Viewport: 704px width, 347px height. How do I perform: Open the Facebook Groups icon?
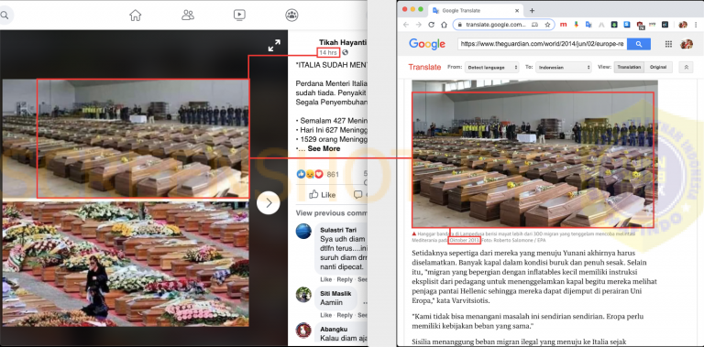coord(291,16)
